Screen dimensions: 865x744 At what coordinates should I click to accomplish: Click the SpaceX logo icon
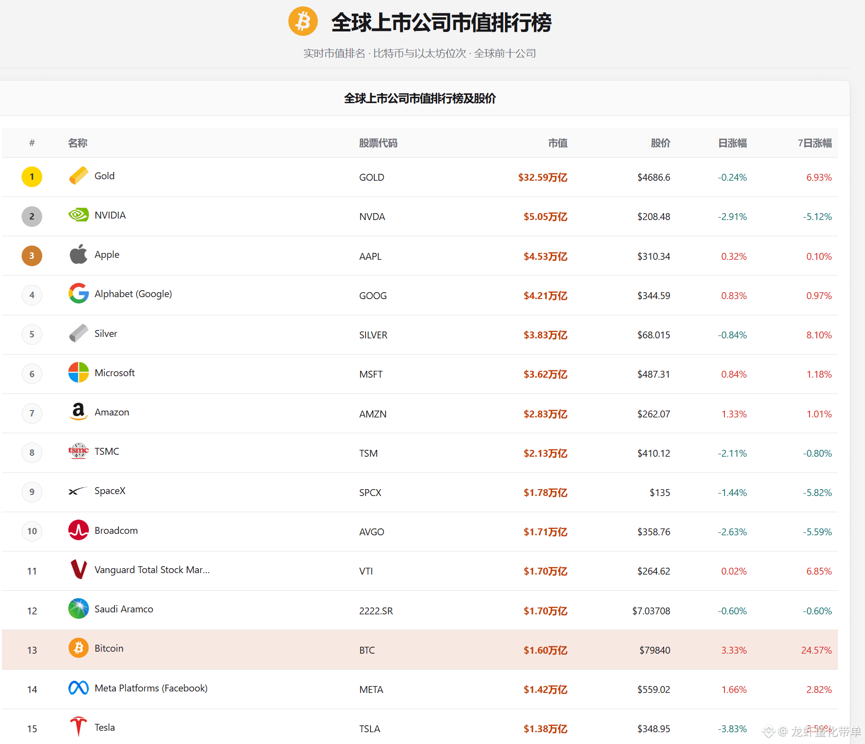[x=79, y=491]
